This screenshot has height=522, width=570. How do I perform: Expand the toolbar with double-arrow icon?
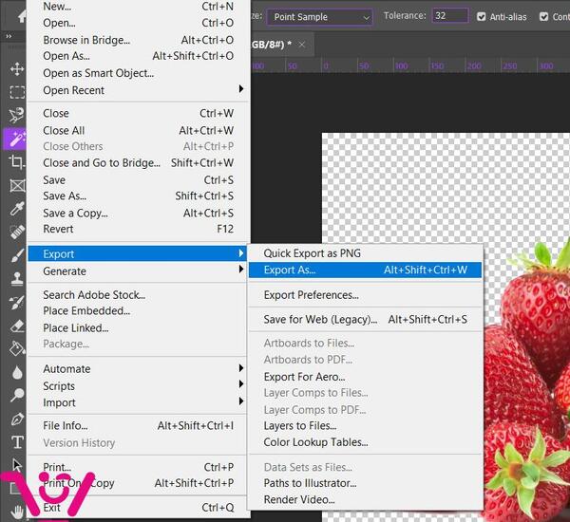tap(9, 36)
